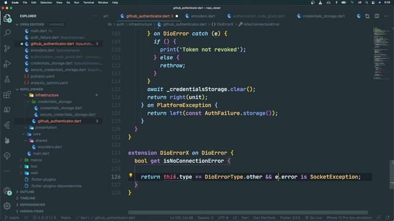Viewport: 394px width, 221px height.
Task: Open .flutter-plugins-dependencies file
Action: [x=56, y=186]
